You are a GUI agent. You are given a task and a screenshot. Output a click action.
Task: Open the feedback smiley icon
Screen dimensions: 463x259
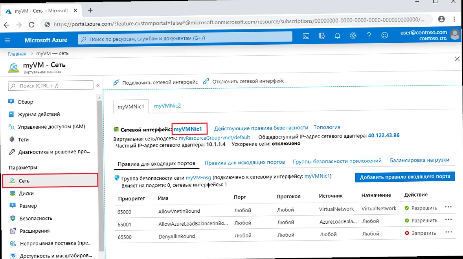(x=384, y=36)
